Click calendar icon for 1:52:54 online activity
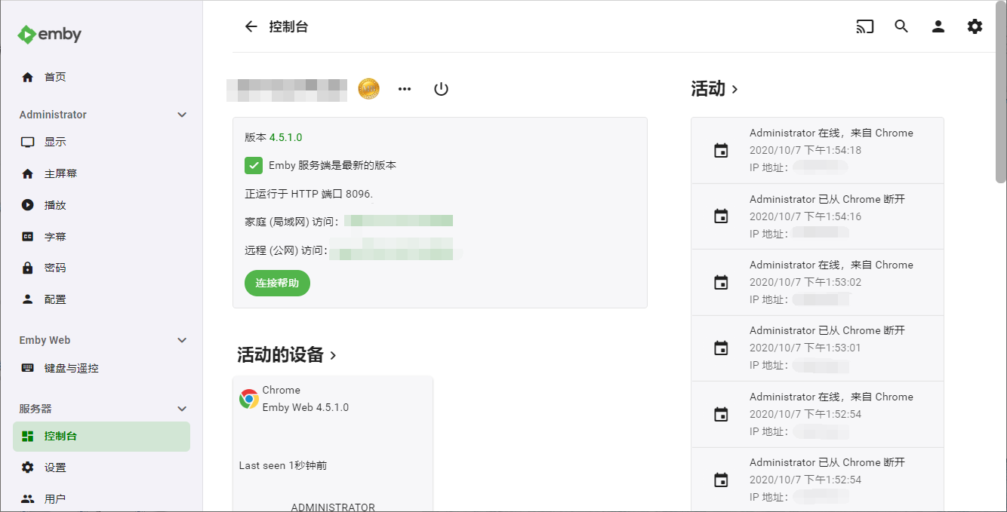Screen dimensions: 1007x512 721,414
